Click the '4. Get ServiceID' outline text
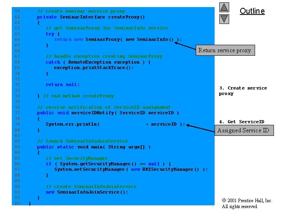The image size is (283, 212). click(241, 122)
